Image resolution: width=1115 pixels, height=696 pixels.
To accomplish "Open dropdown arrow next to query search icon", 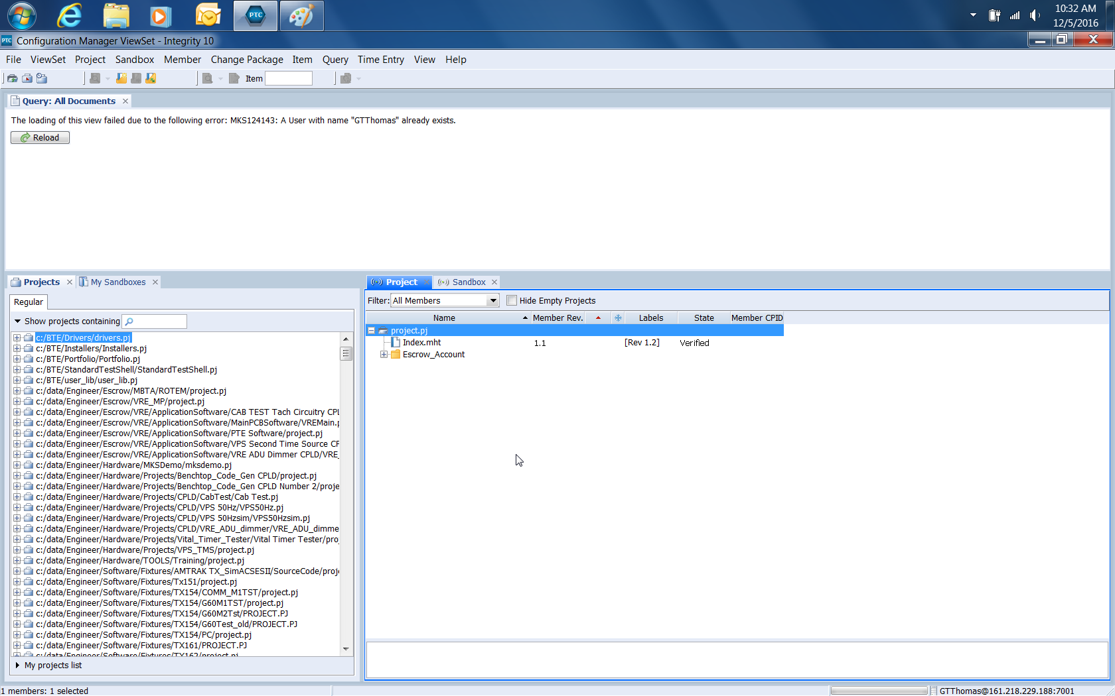I will [220, 78].
